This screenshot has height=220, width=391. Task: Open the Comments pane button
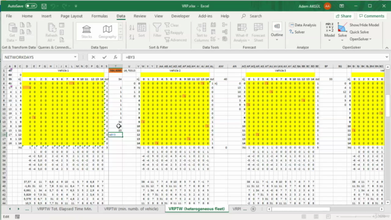click(x=371, y=16)
